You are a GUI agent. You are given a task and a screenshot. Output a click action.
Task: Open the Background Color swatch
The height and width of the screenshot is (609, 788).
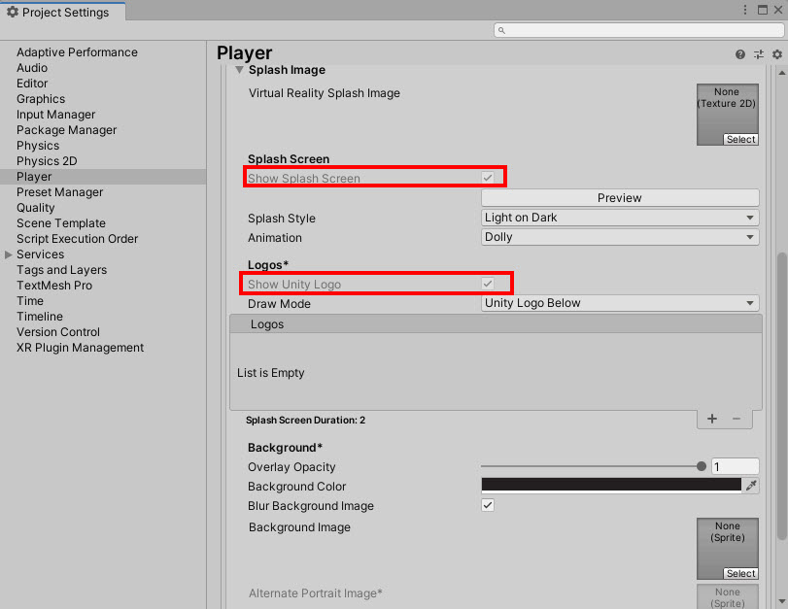point(611,485)
